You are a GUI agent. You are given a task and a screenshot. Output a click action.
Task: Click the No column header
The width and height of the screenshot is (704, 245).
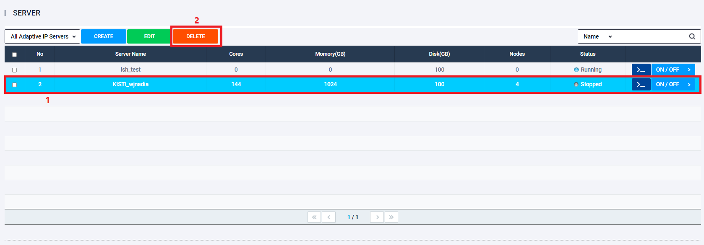pos(40,54)
